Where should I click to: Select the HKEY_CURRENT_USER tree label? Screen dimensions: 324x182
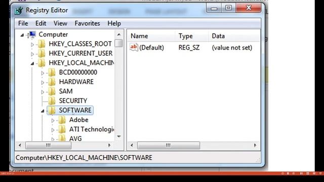(80, 54)
